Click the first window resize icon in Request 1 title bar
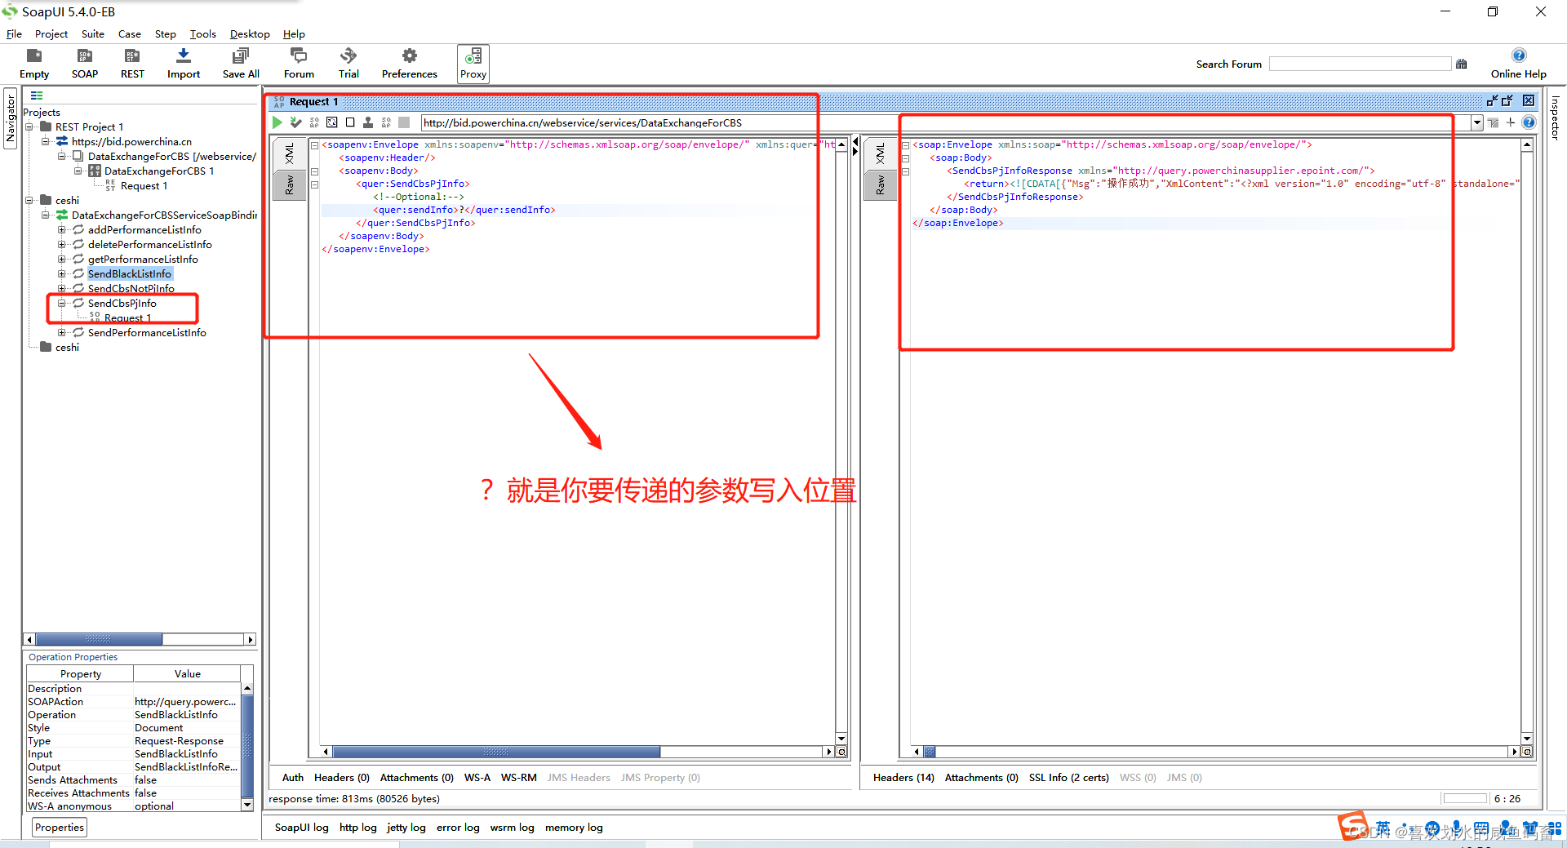 click(1492, 100)
